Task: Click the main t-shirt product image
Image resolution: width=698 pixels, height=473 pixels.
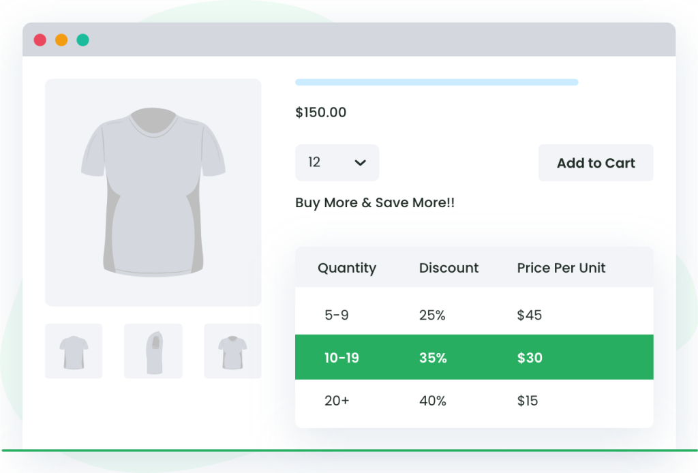Action: pyautogui.click(x=153, y=192)
